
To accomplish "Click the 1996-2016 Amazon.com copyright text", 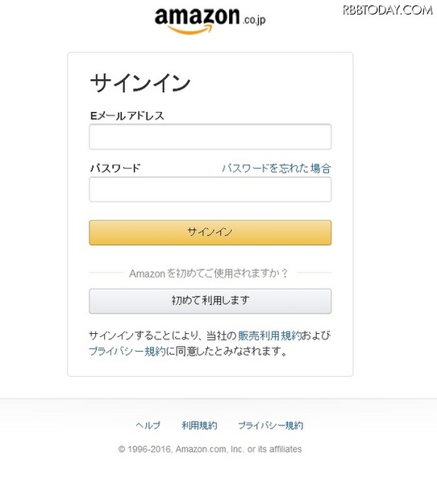I will (x=210, y=449).
